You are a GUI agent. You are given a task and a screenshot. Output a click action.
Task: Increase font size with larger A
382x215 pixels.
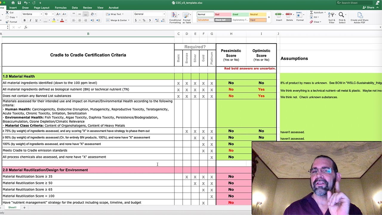pyautogui.click(x=58, y=14)
